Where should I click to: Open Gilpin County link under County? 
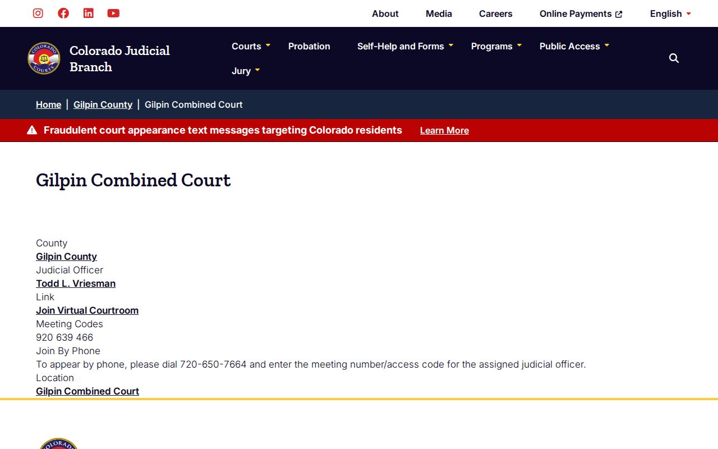66,256
